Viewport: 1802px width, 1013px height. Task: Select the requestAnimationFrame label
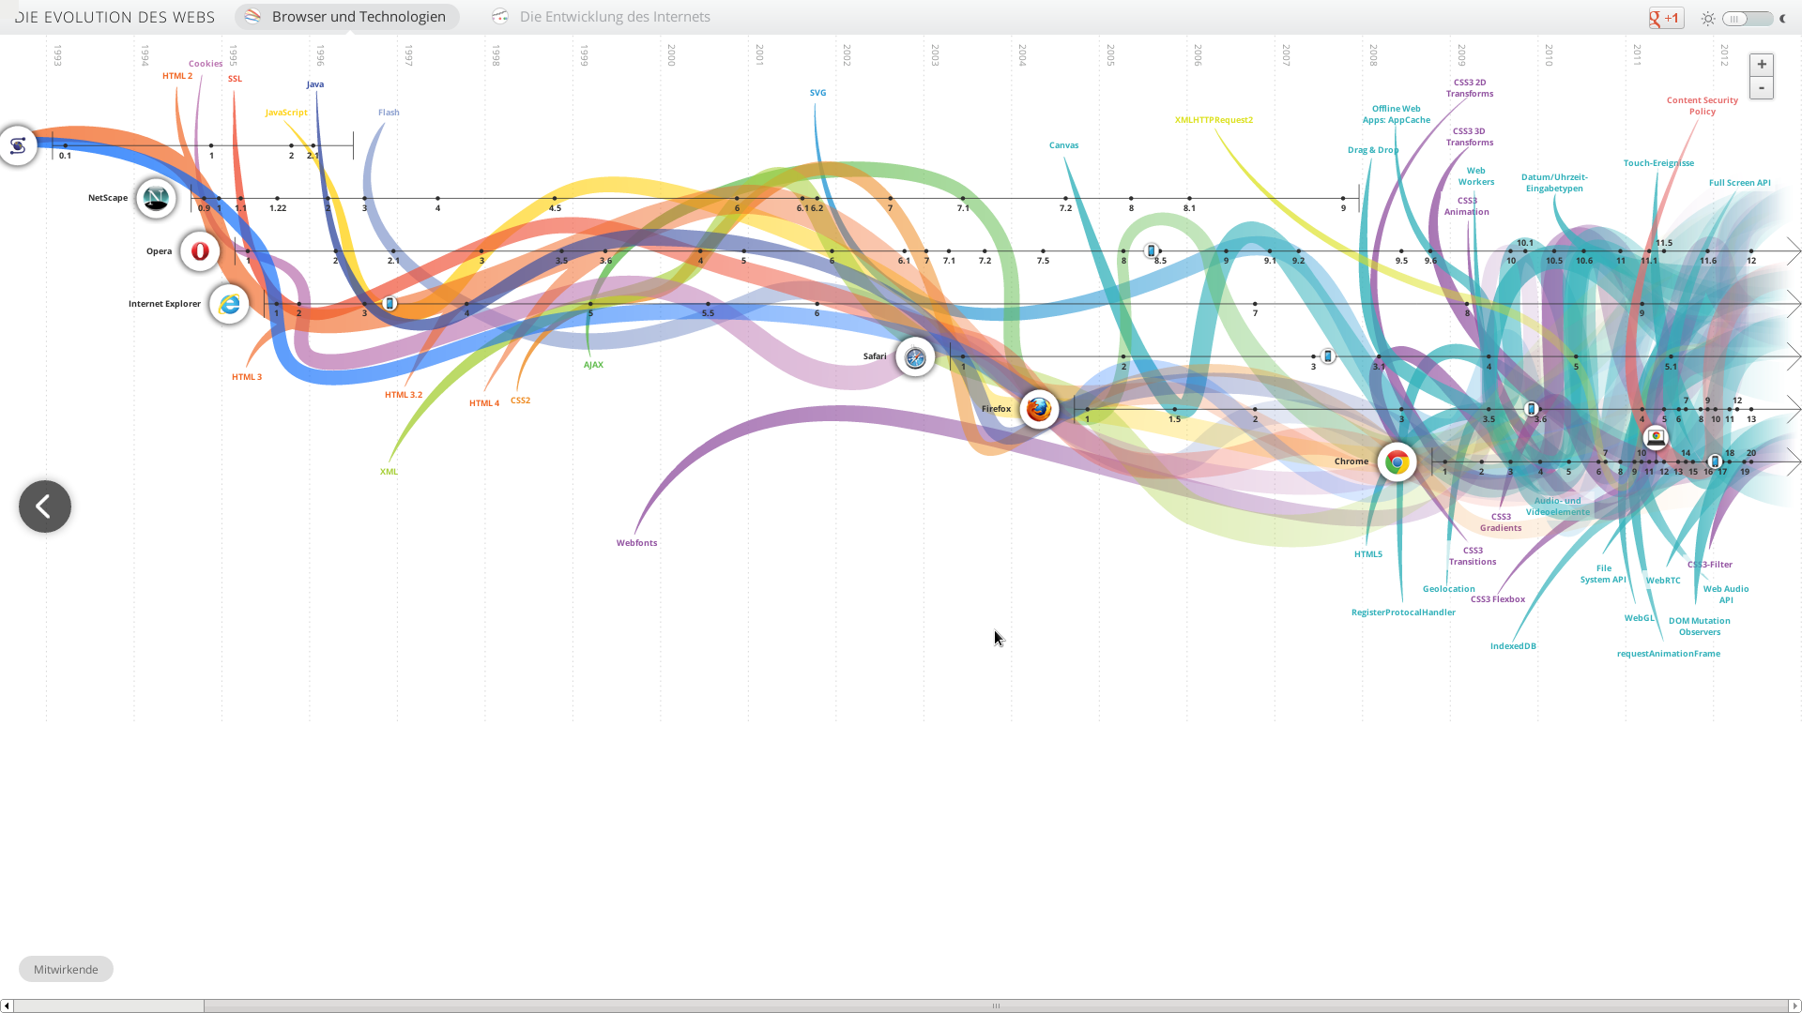point(1668,654)
